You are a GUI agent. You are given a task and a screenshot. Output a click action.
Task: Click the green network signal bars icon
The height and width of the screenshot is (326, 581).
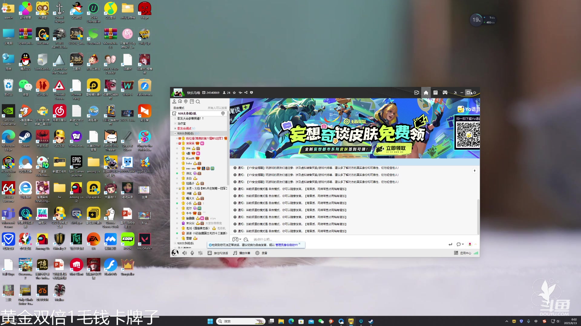click(476, 253)
